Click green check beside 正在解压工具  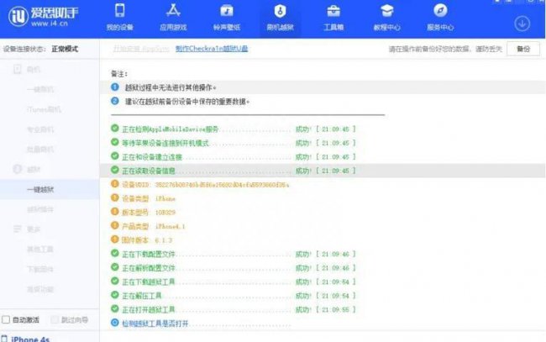115,295
